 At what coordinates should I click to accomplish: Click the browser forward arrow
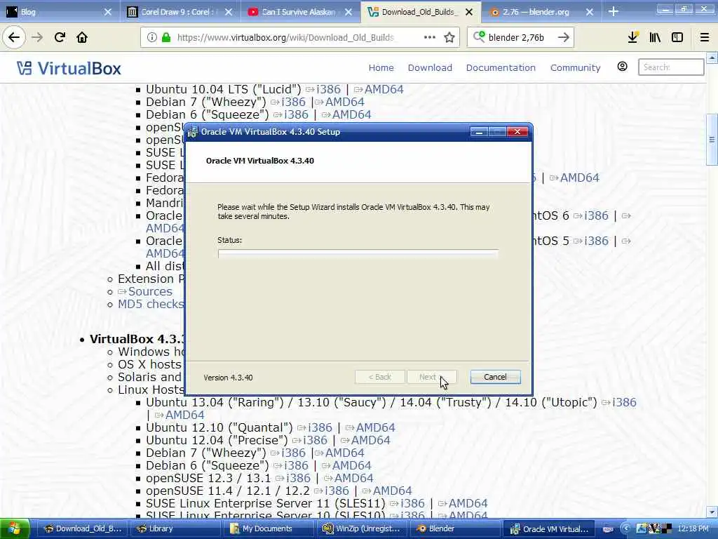click(37, 38)
